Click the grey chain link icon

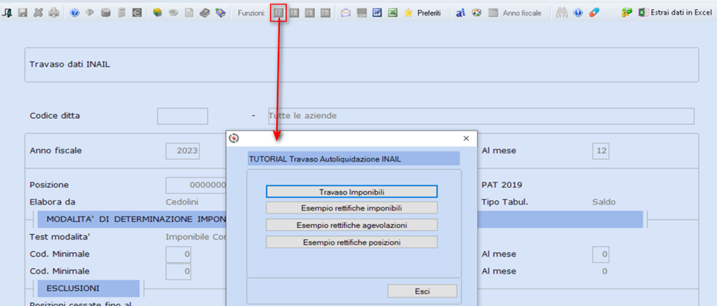[173, 13]
